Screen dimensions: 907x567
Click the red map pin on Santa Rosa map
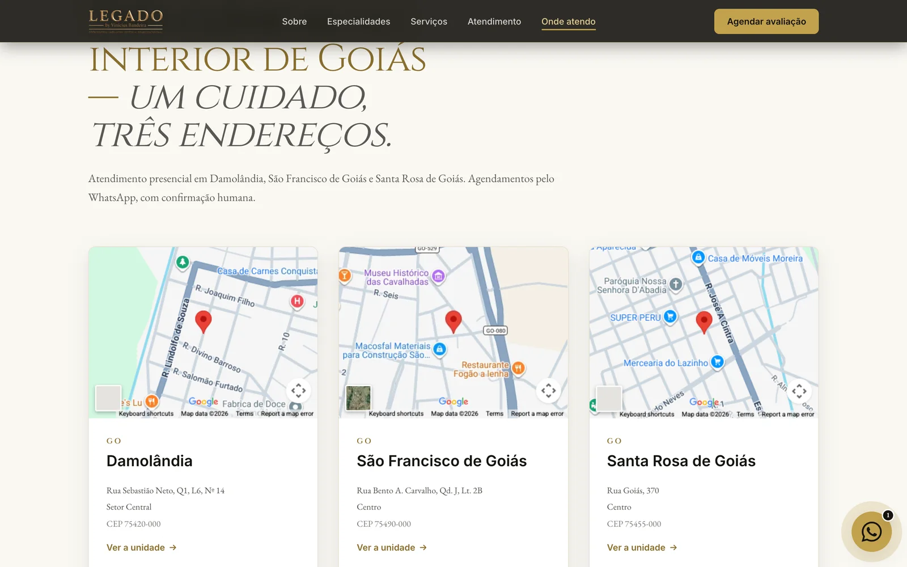(x=703, y=322)
